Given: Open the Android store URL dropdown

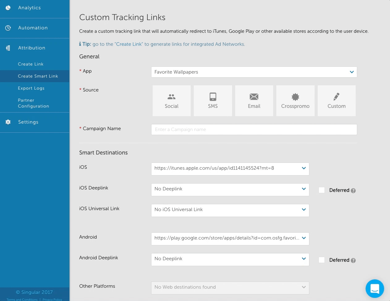Looking at the screenshot, I should pos(230,238).
